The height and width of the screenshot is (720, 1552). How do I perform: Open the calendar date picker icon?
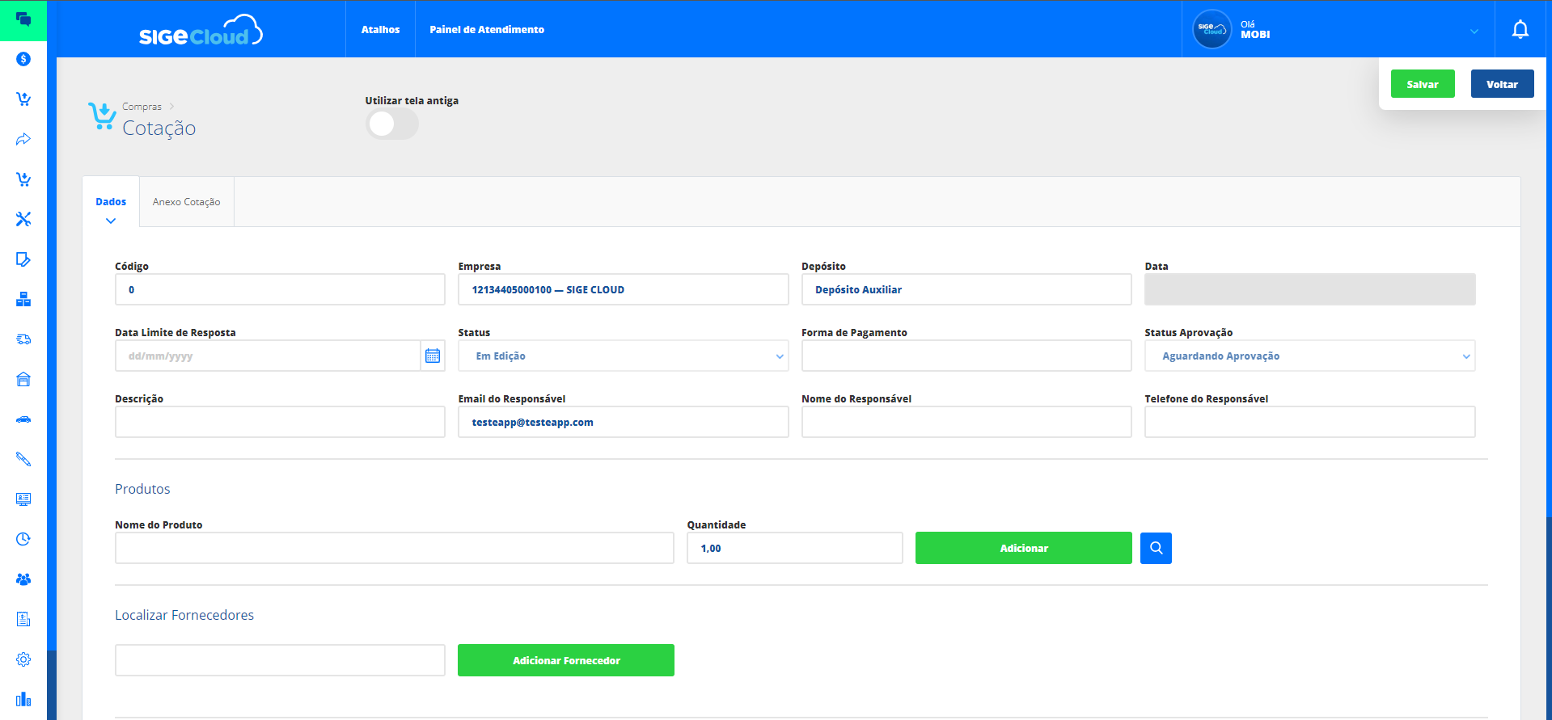coord(433,356)
